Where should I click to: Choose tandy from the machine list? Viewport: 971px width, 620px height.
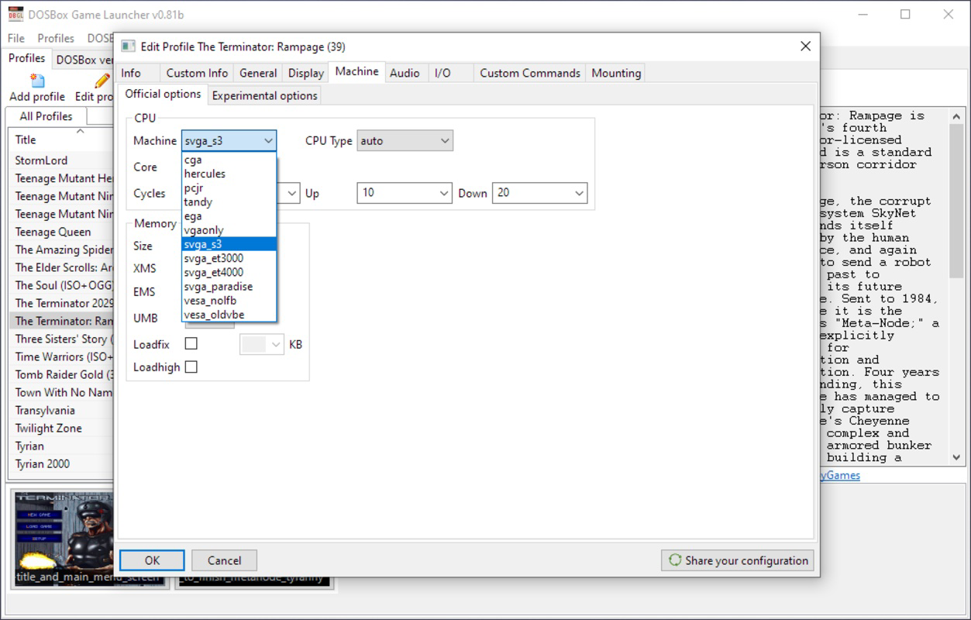[x=229, y=201]
